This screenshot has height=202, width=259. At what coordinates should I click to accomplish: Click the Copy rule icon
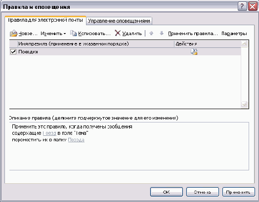(x=73, y=33)
